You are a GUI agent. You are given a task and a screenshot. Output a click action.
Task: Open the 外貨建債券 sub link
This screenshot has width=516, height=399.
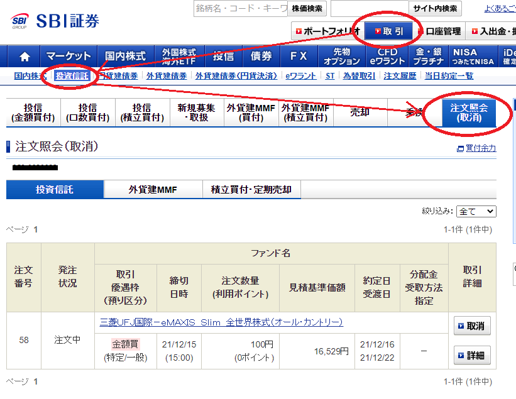[x=167, y=76]
